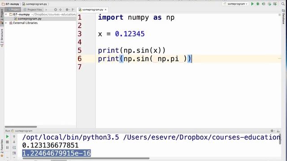Screen dimensions: 287x161
Task: Open the someprogram run configuration dropdown
Action: pos(236,4)
